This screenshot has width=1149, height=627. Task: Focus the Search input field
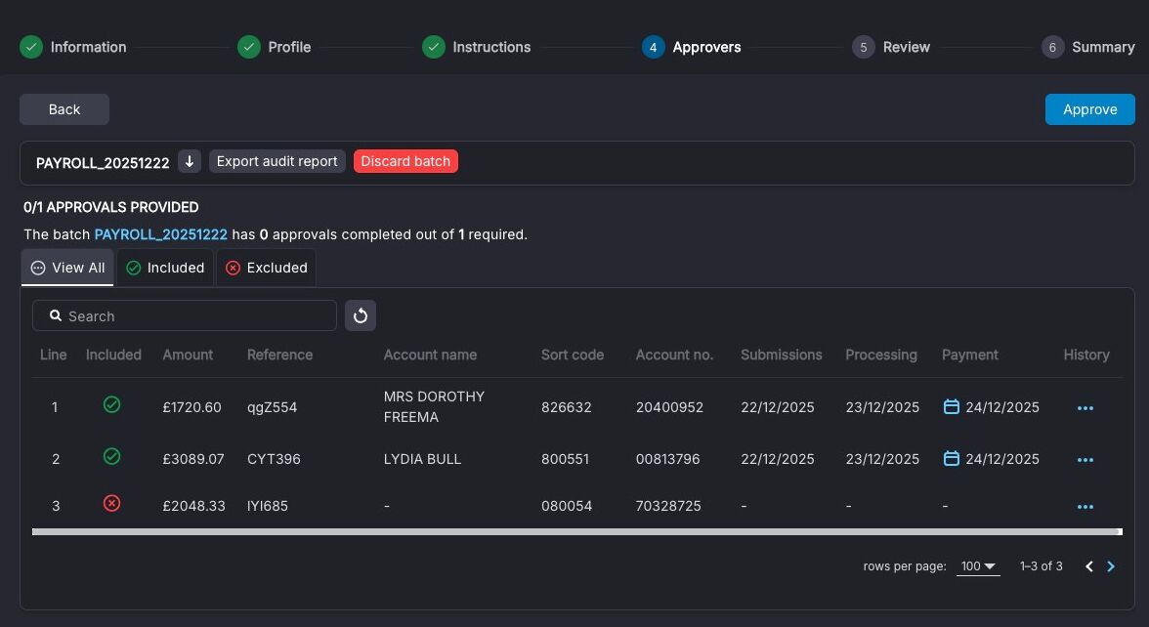click(x=185, y=315)
